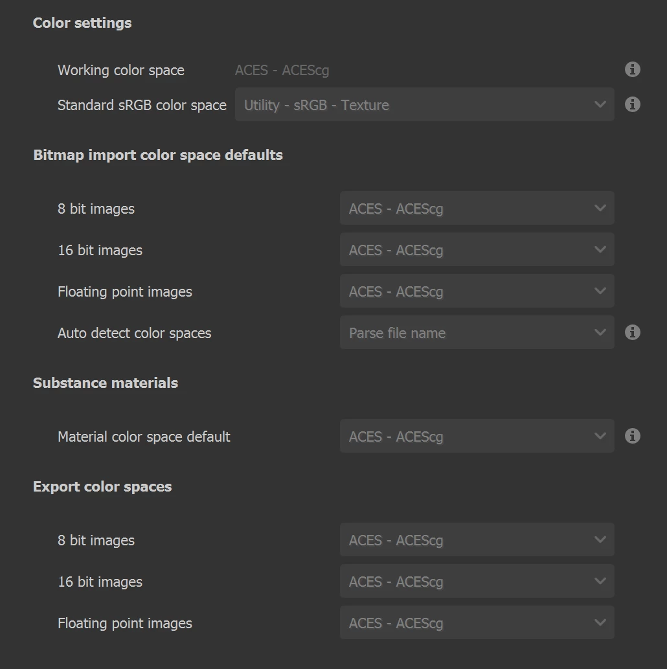
Task: Expand Material color space default dropdown
Action: [x=477, y=437]
